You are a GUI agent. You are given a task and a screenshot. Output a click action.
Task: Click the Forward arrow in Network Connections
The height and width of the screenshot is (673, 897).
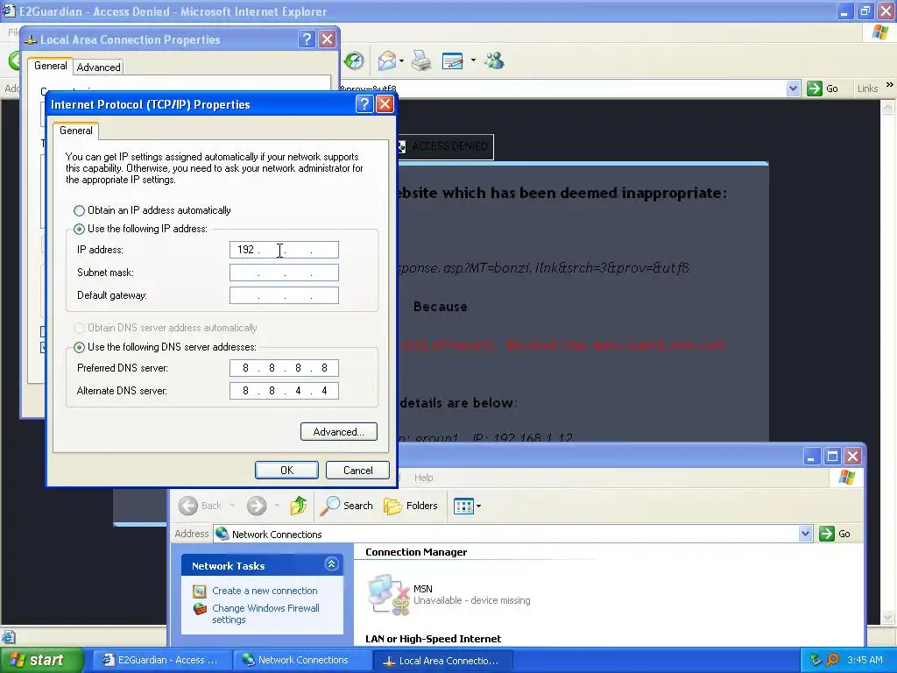[257, 506]
